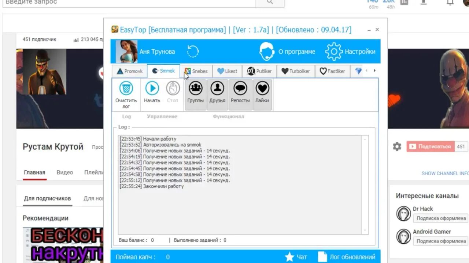Open the Likest tab
The width and height of the screenshot is (469, 263).
227,71
